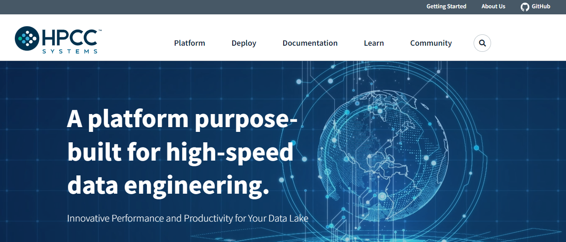The height and width of the screenshot is (242, 566).
Task: Open the search magnifier icon
Action: [x=482, y=43]
